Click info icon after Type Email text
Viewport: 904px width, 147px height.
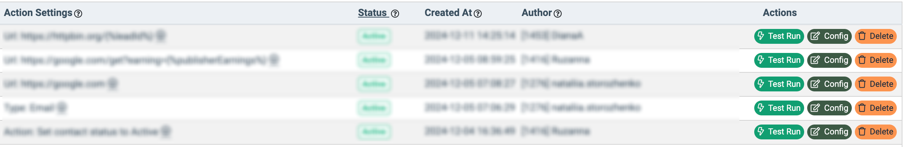62,108
